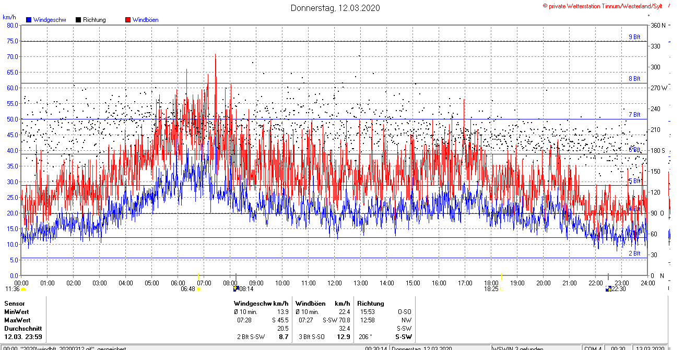Click the 00:30:14 status bar time

[x=376, y=348]
